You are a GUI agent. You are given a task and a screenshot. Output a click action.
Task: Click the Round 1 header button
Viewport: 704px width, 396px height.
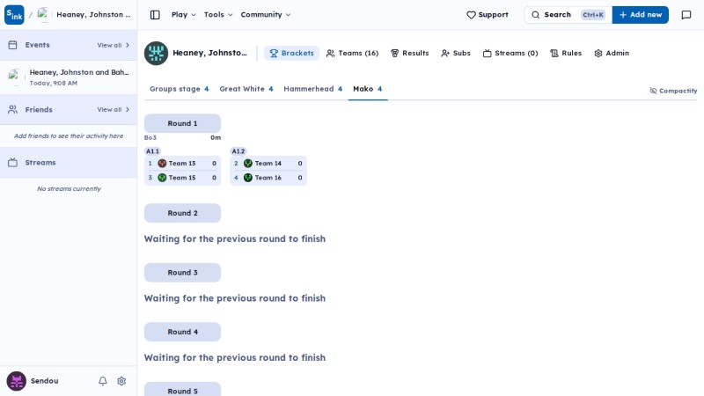pyautogui.click(x=182, y=123)
